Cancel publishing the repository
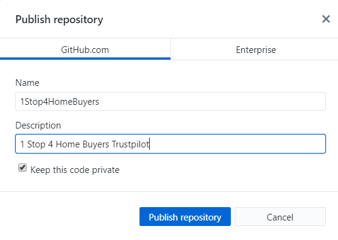The image size is (338, 240). click(x=280, y=217)
